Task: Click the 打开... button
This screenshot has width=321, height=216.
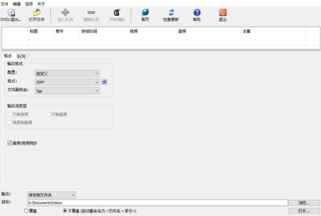Action: coord(304,211)
